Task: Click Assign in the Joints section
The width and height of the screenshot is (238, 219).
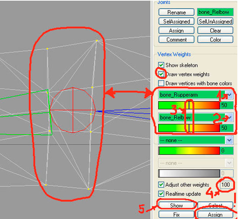Action: 176,31
